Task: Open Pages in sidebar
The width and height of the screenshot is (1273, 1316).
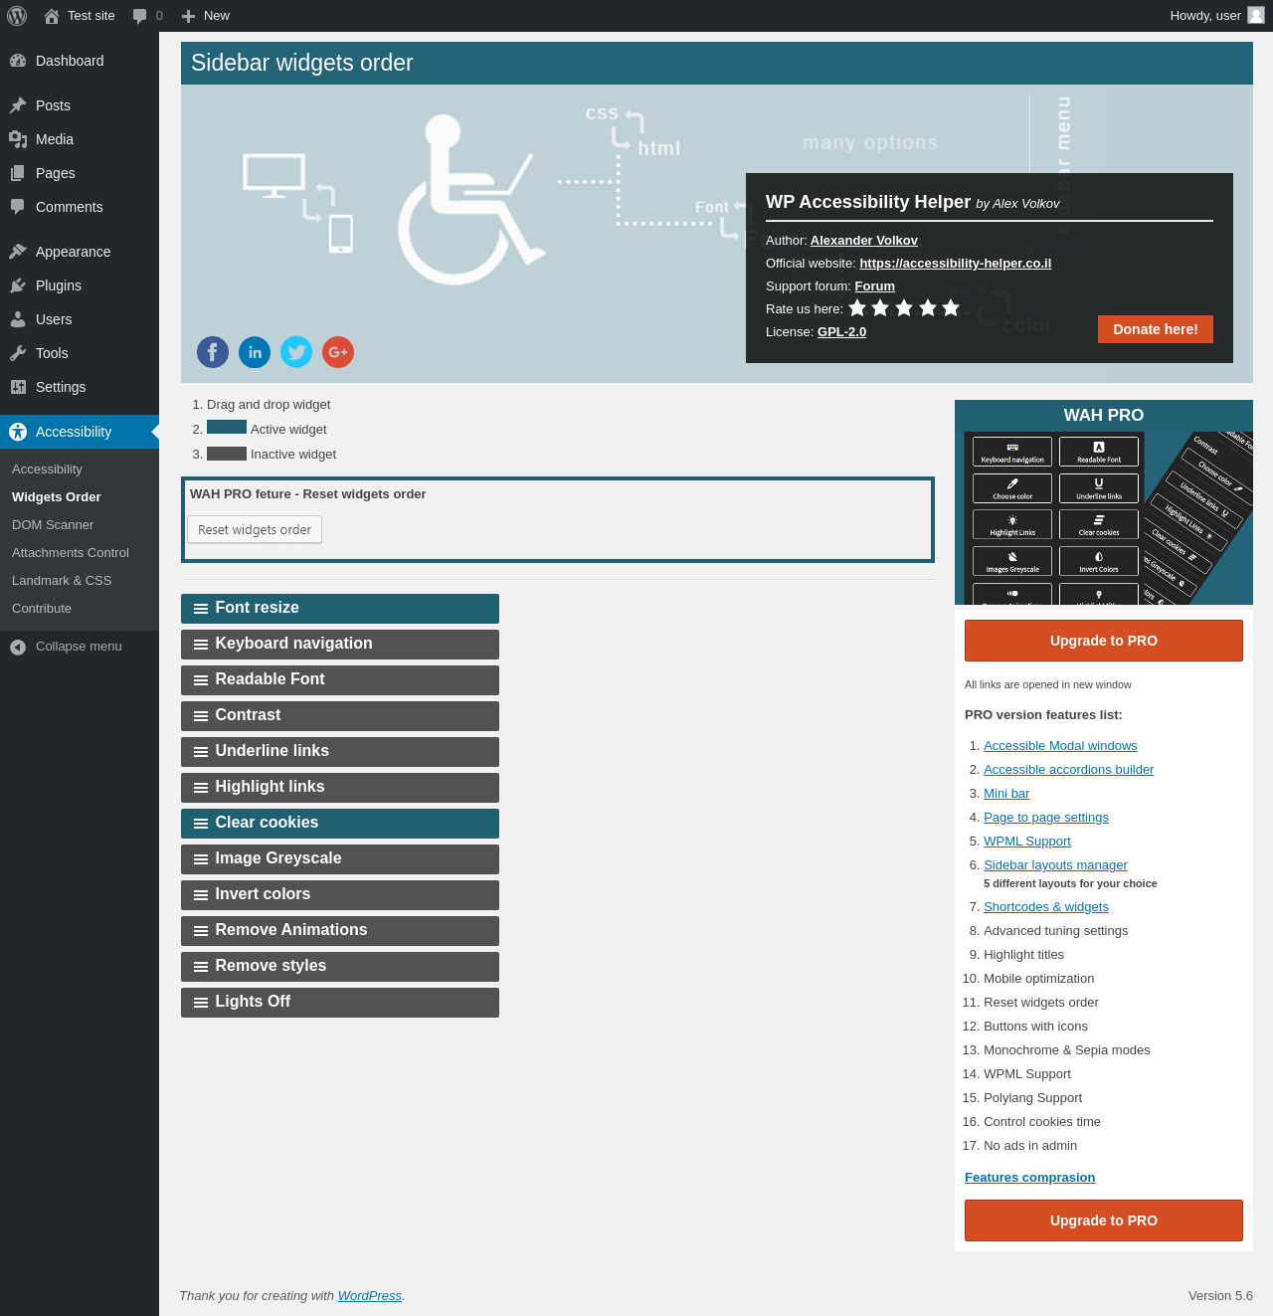Action: tap(80, 173)
